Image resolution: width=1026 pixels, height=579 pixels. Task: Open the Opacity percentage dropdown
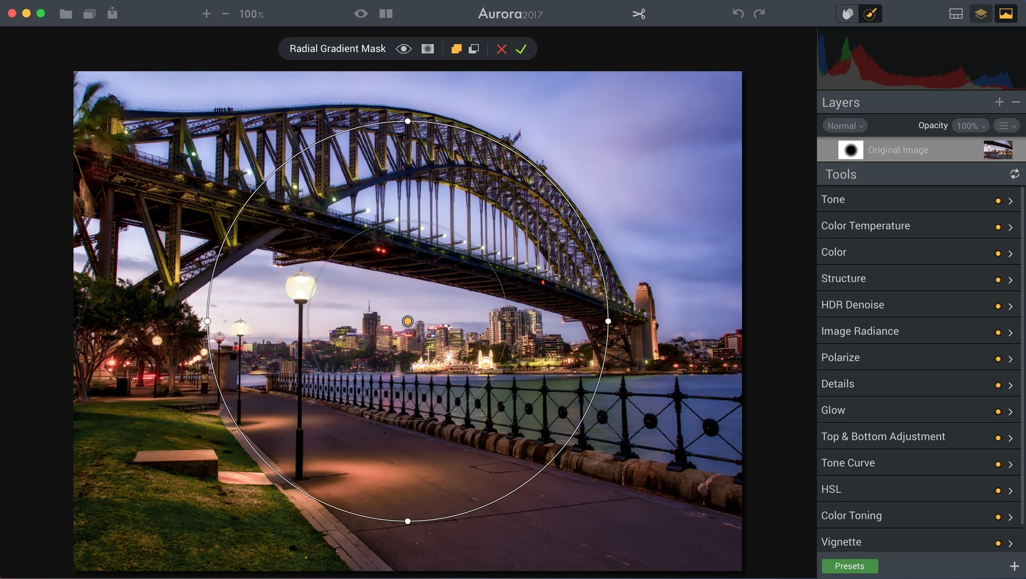click(970, 125)
